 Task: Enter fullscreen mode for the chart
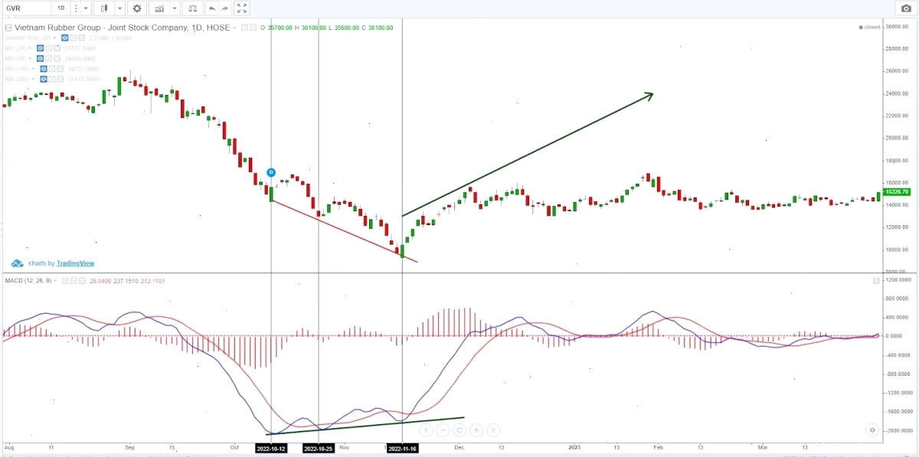coord(242,8)
